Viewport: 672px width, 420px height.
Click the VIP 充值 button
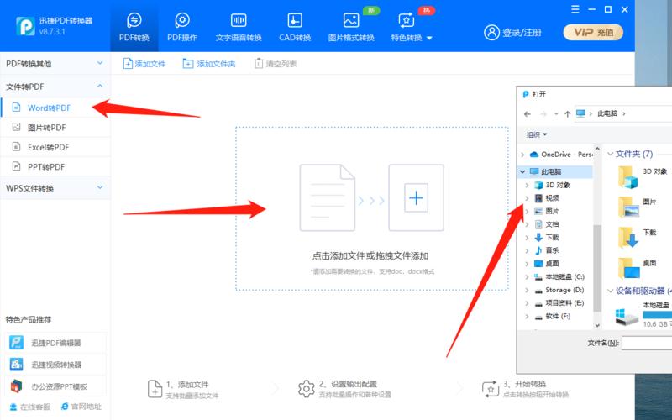point(593,32)
